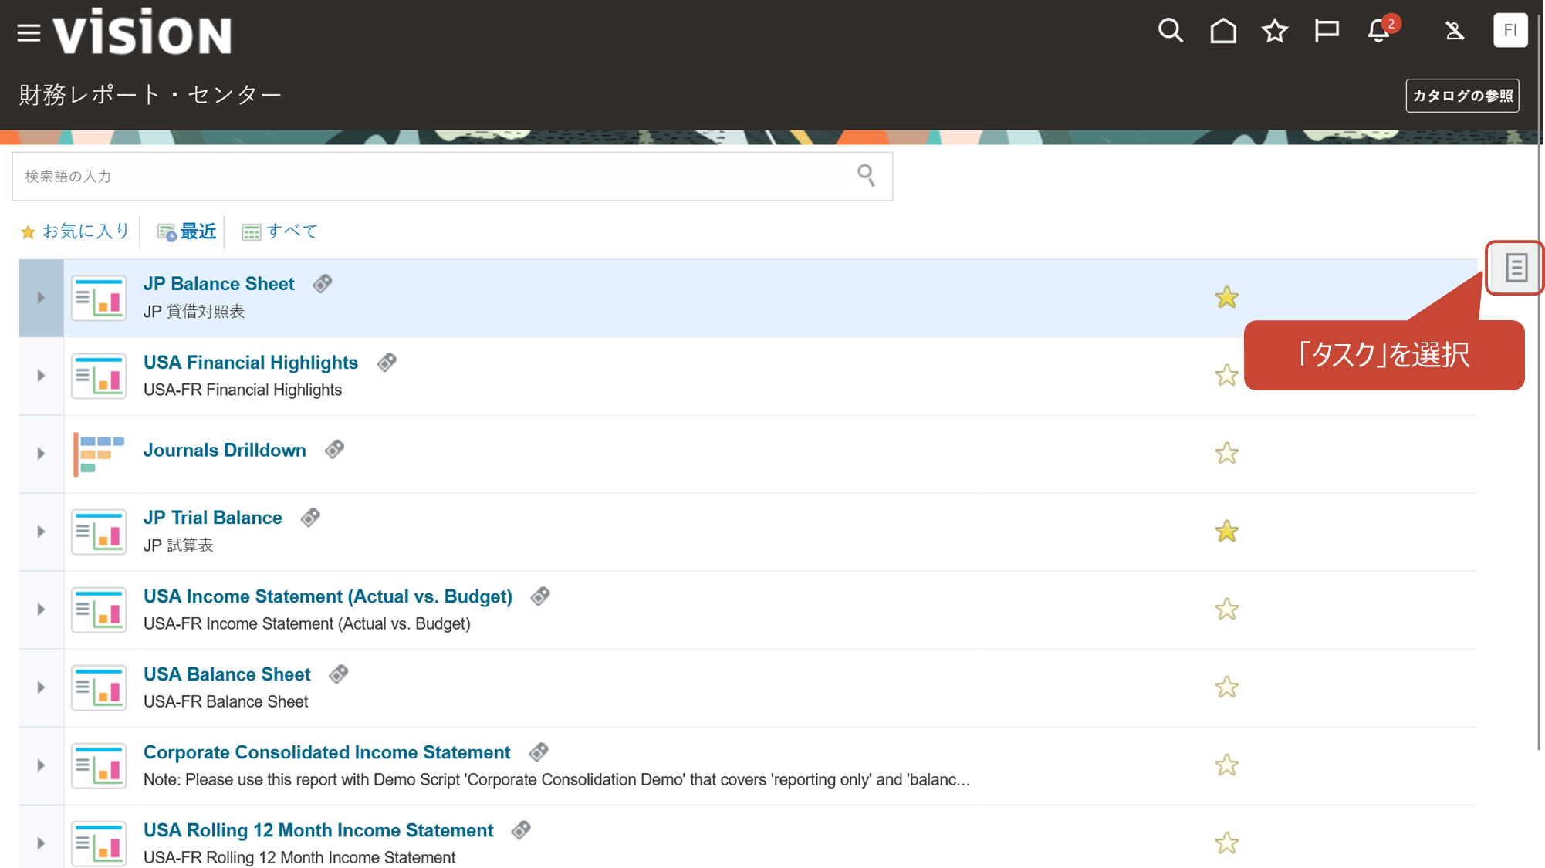The height and width of the screenshot is (868, 1545).
Task: Open the favorites star in header
Action: point(1274,31)
